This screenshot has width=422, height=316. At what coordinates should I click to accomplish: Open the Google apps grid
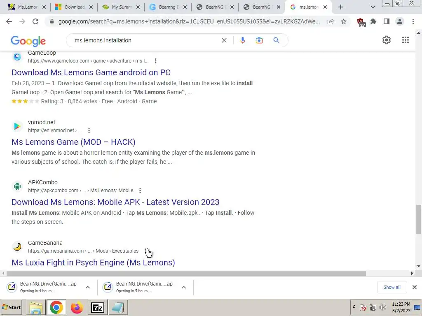click(x=406, y=40)
